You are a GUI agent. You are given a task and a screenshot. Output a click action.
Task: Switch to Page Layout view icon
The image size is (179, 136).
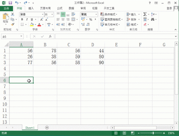(x=124, y=133)
